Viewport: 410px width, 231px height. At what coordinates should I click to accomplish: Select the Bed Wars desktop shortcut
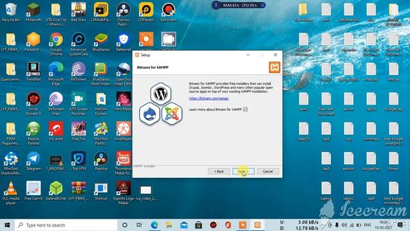click(78, 12)
